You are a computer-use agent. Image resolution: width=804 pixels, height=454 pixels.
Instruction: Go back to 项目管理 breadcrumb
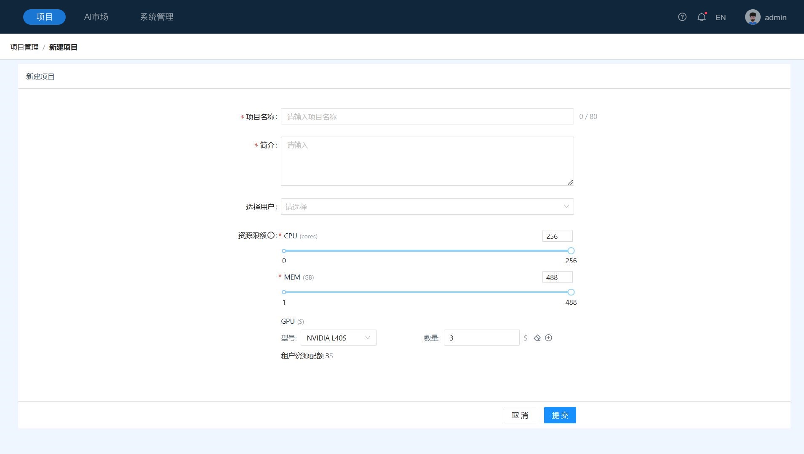(24, 47)
